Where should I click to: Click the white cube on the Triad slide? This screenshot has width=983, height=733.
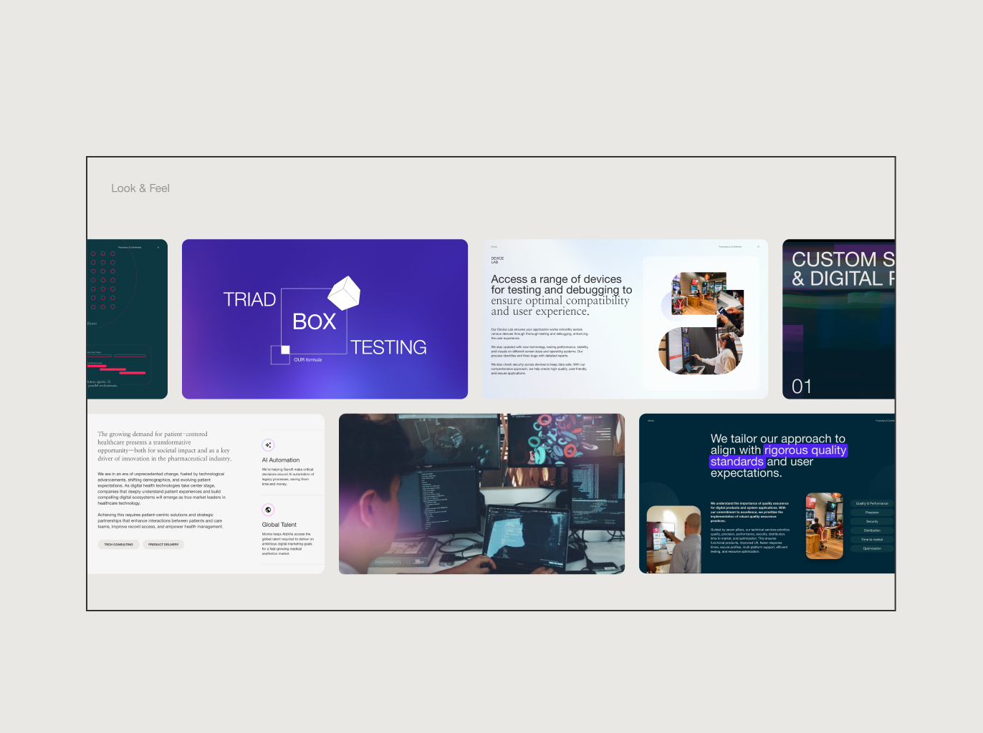pos(344,293)
